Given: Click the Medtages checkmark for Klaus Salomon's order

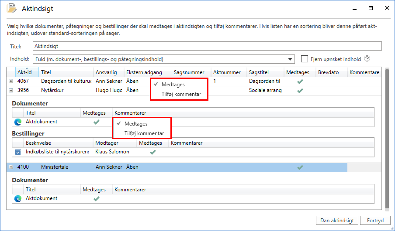Looking at the screenshot, I should tap(153, 152).
